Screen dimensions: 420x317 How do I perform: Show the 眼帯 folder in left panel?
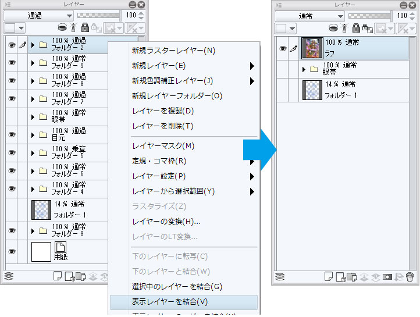pyautogui.click(x=12, y=117)
